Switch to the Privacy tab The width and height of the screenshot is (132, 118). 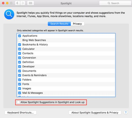coord(78,24)
